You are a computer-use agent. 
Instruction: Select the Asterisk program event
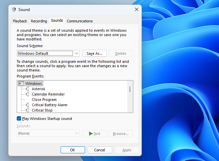pos(39,89)
